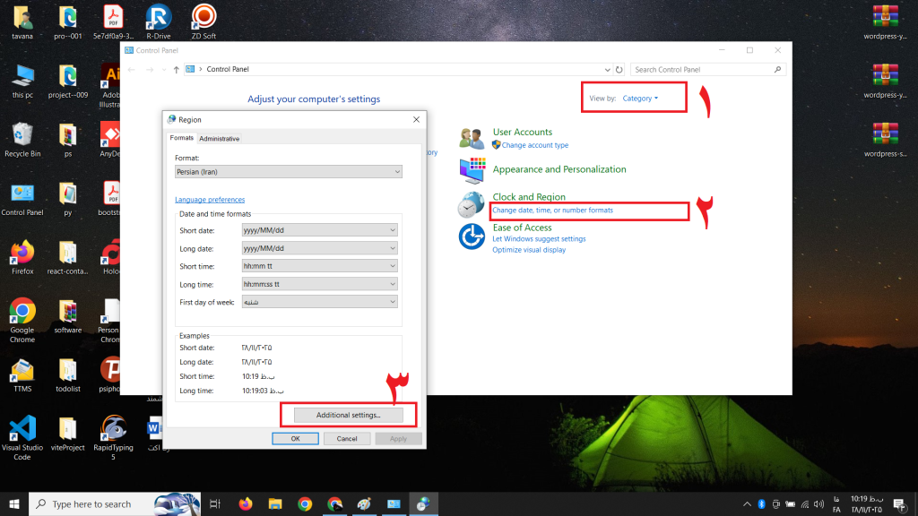Refresh the Control Panel address bar
The width and height of the screenshot is (918, 516).
pos(619,70)
